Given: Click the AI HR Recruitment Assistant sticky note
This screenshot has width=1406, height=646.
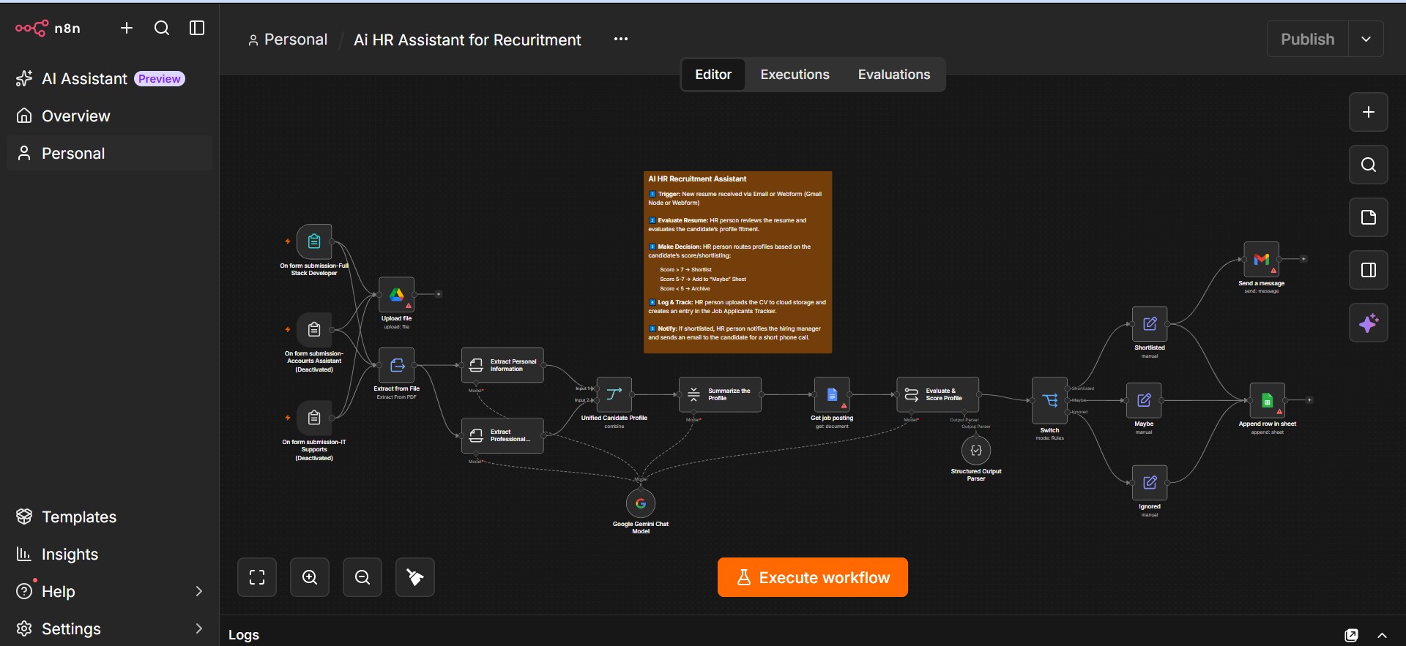Looking at the screenshot, I should coord(737,262).
